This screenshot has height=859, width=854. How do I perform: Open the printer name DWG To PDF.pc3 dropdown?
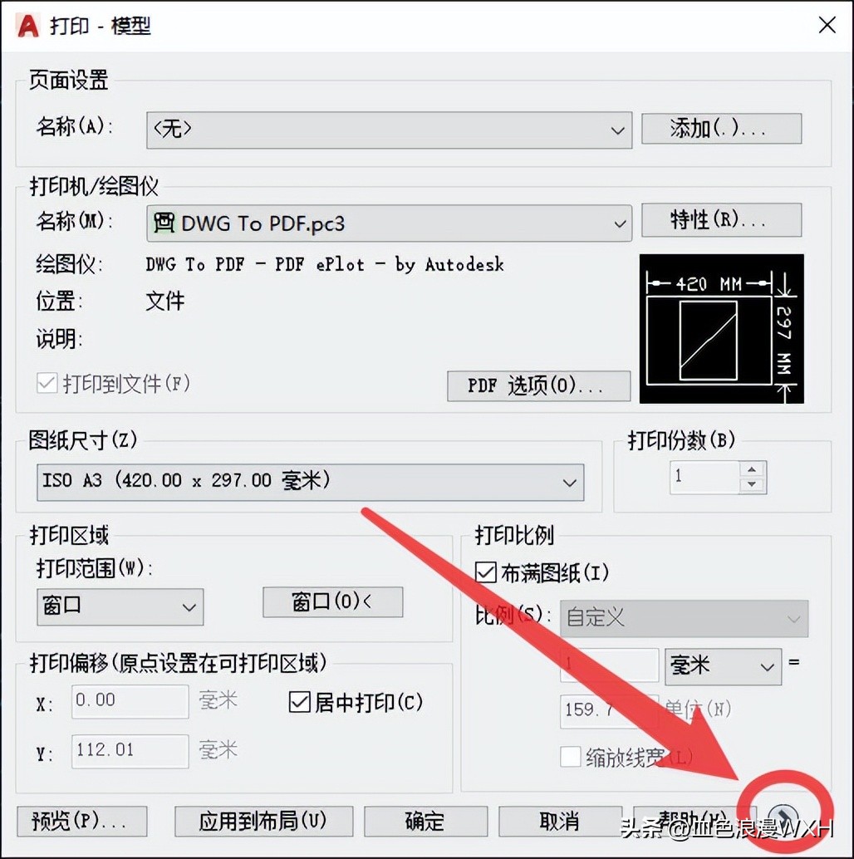tap(389, 223)
